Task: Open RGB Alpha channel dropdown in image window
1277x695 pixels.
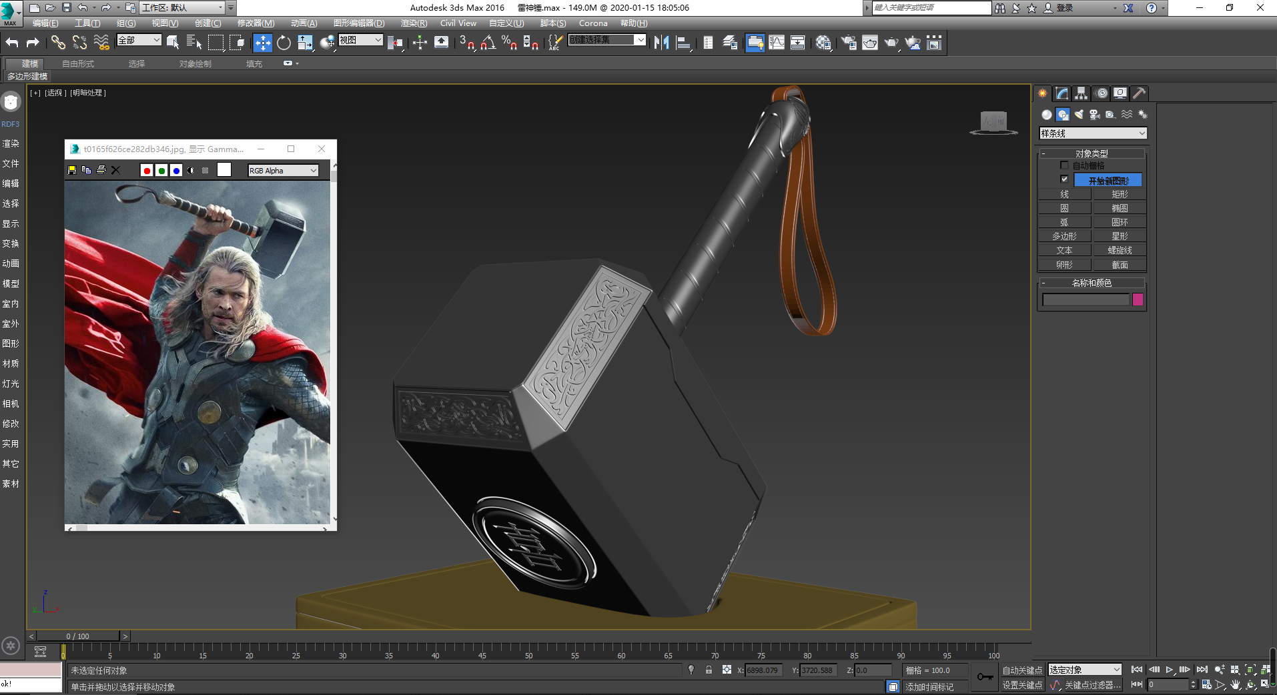Action: (283, 171)
